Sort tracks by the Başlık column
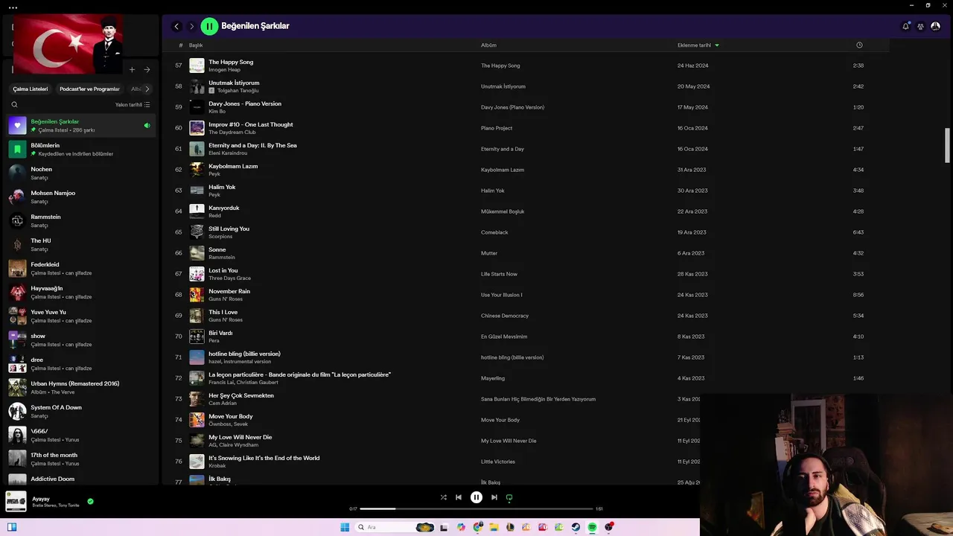Viewport: 953px width, 536px height. tap(196, 45)
